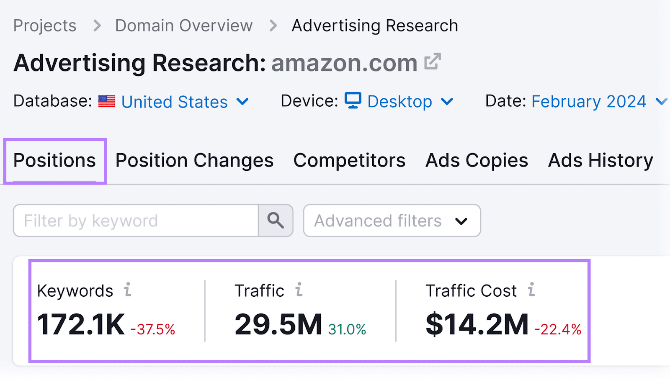Switch to the Competitors tab
The width and height of the screenshot is (670, 380).
[350, 160]
